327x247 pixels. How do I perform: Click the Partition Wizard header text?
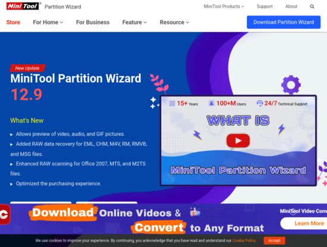pos(63,7)
